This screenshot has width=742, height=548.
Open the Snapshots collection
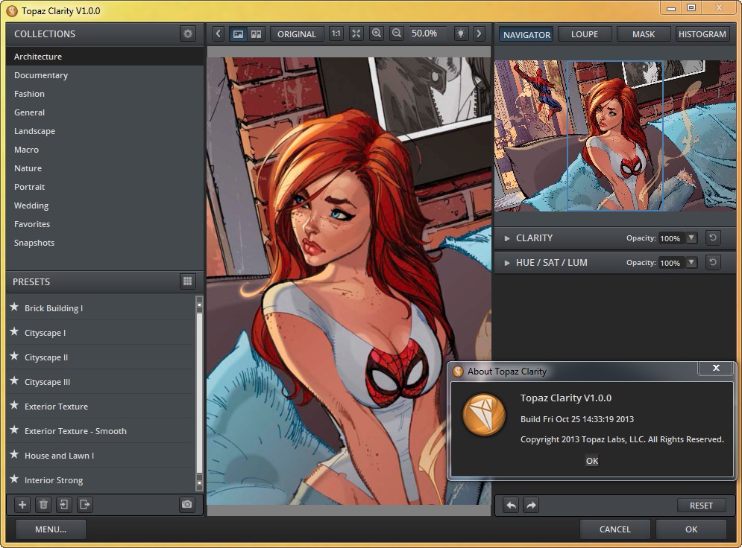pos(104,242)
